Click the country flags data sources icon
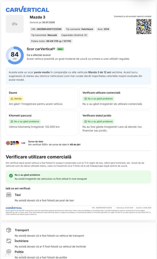157x259 pixels. coord(12,143)
